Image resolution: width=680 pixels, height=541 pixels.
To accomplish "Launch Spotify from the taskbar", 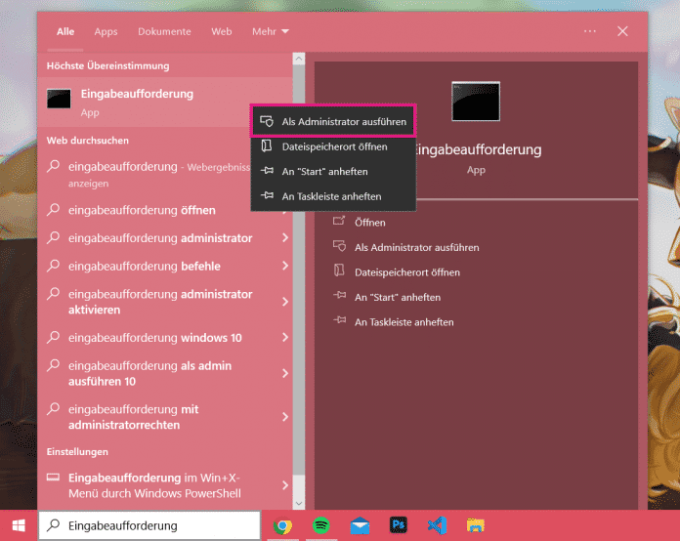I will tap(320, 525).
